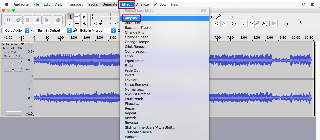Adjust the Play-at-Speed slider handle
320x140 pixels.
click(x=286, y=24)
